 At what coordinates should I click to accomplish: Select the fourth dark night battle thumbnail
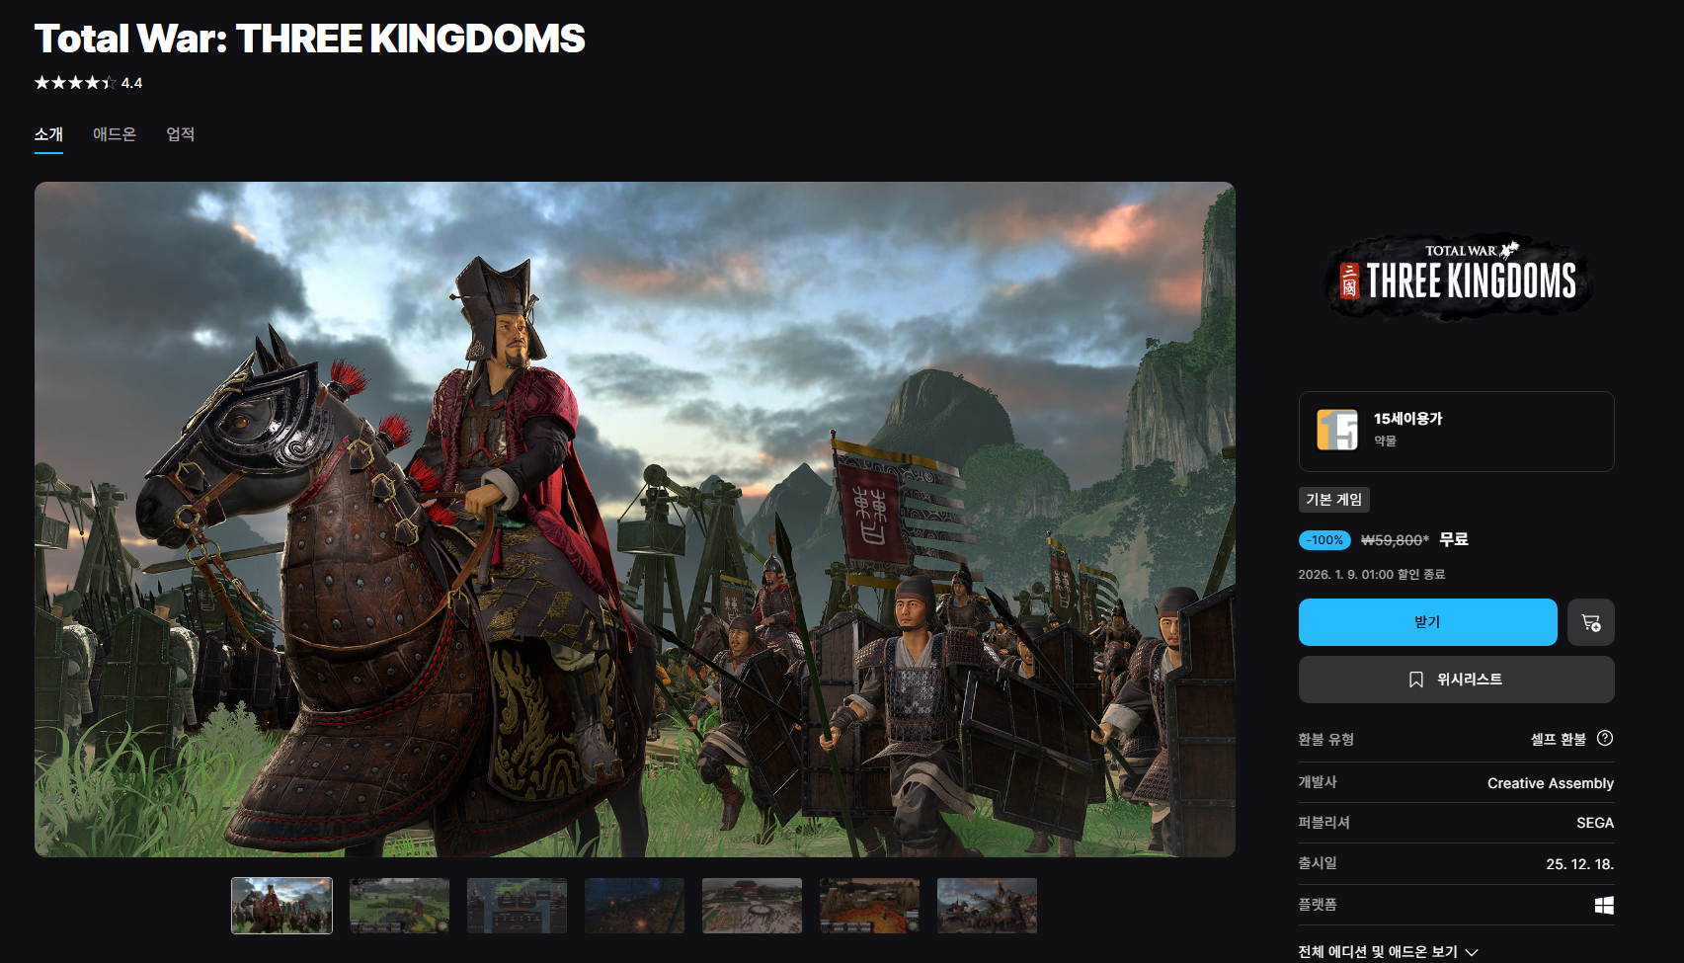634,906
